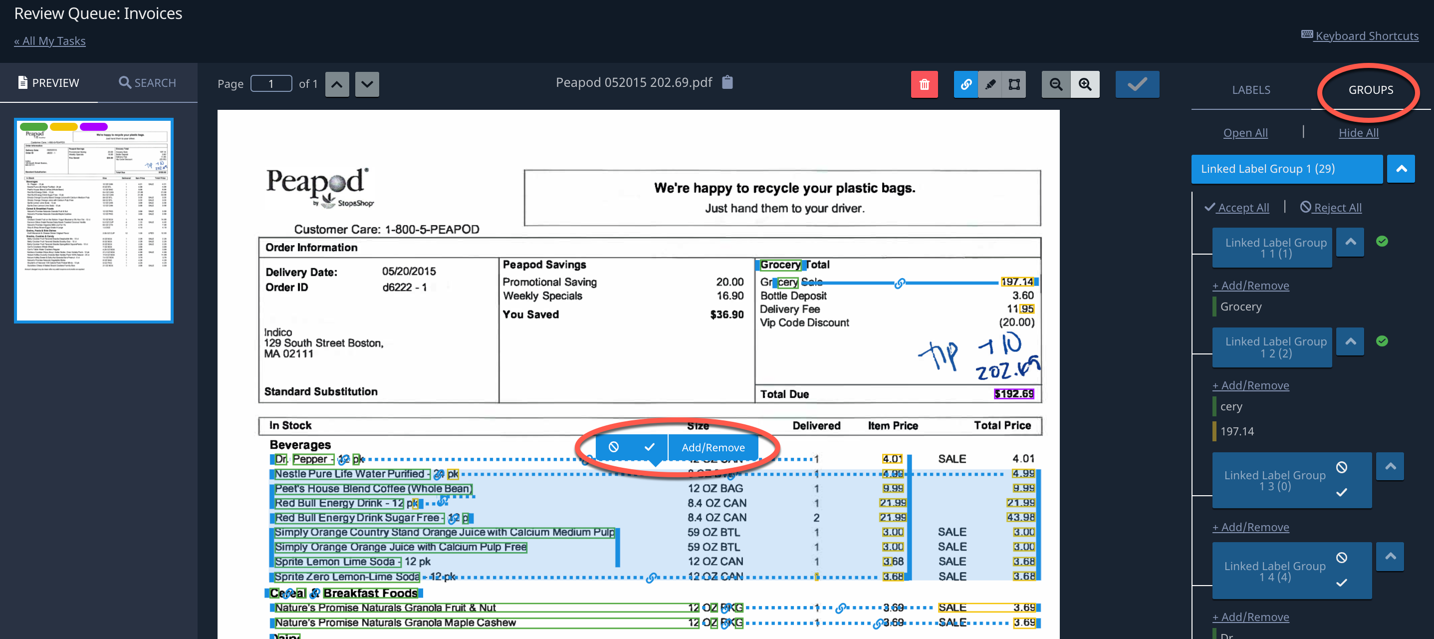Collapse Linked Label Group 1 3
Image resolution: width=1434 pixels, height=639 pixels.
pos(1390,467)
